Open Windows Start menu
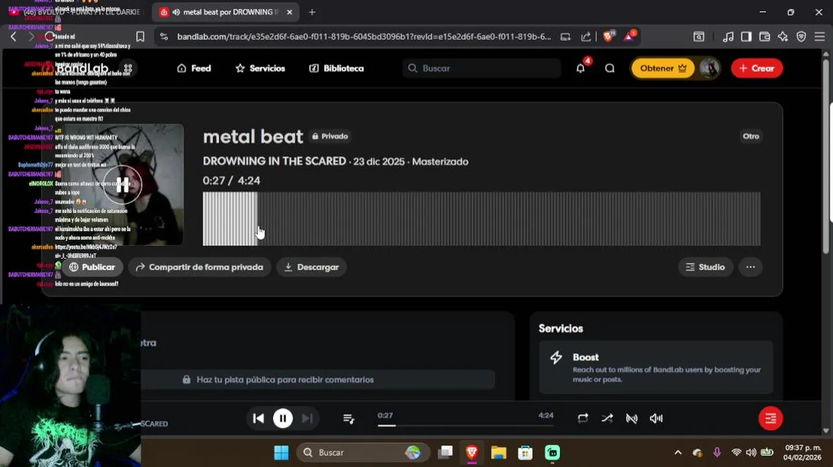The height and width of the screenshot is (467, 833). tap(281, 453)
